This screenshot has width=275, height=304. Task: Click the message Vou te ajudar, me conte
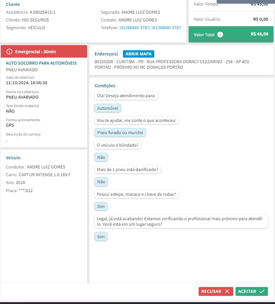point(137,120)
